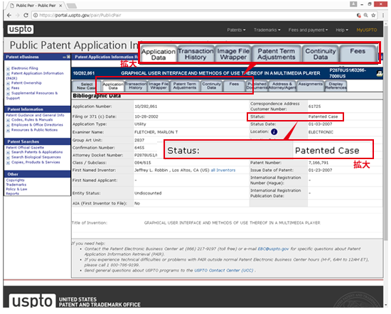Open the Policy & Law link
The height and width of the screenshot is (314, 391).
[16, 189]
